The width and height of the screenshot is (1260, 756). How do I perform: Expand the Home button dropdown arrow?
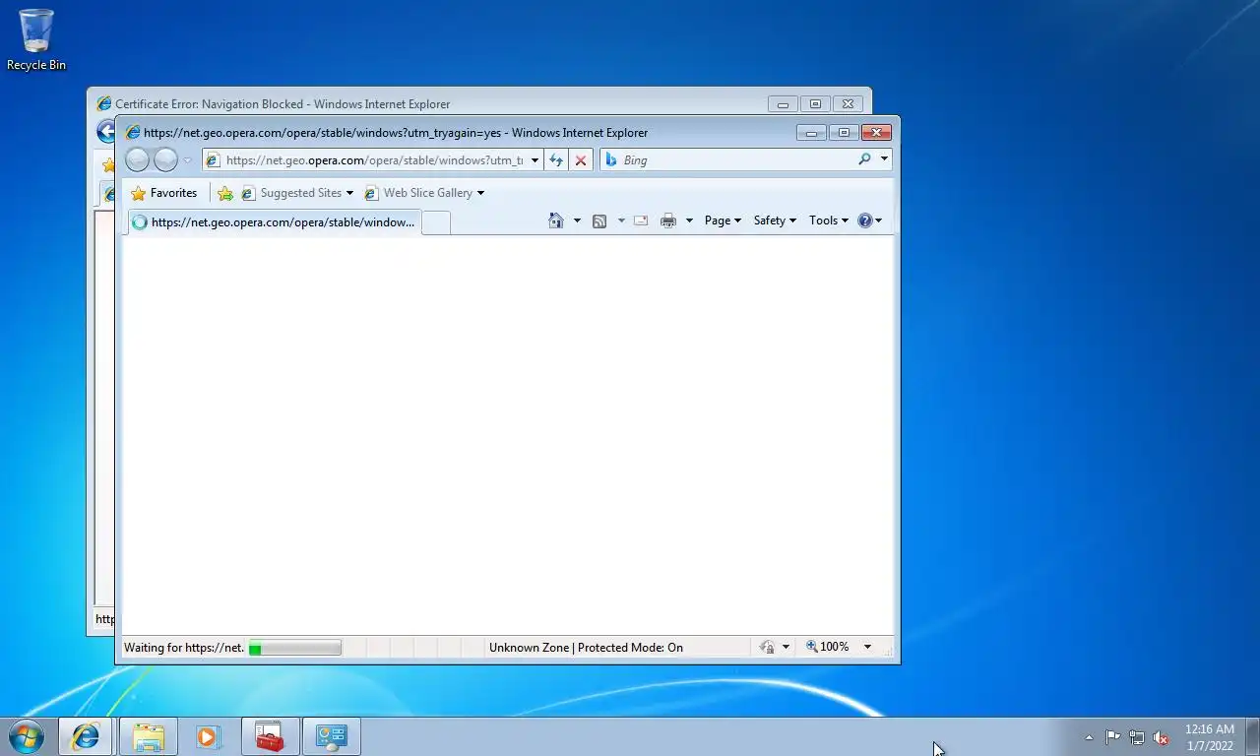pos(577,220)
